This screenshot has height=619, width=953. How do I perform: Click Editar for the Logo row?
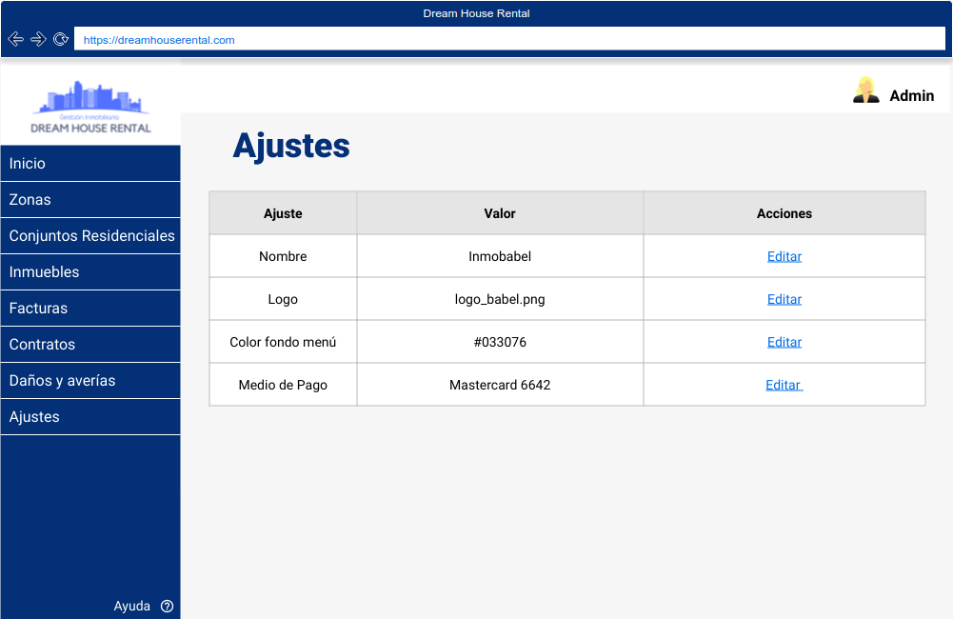pyautogui.click(x=784, y=299)
